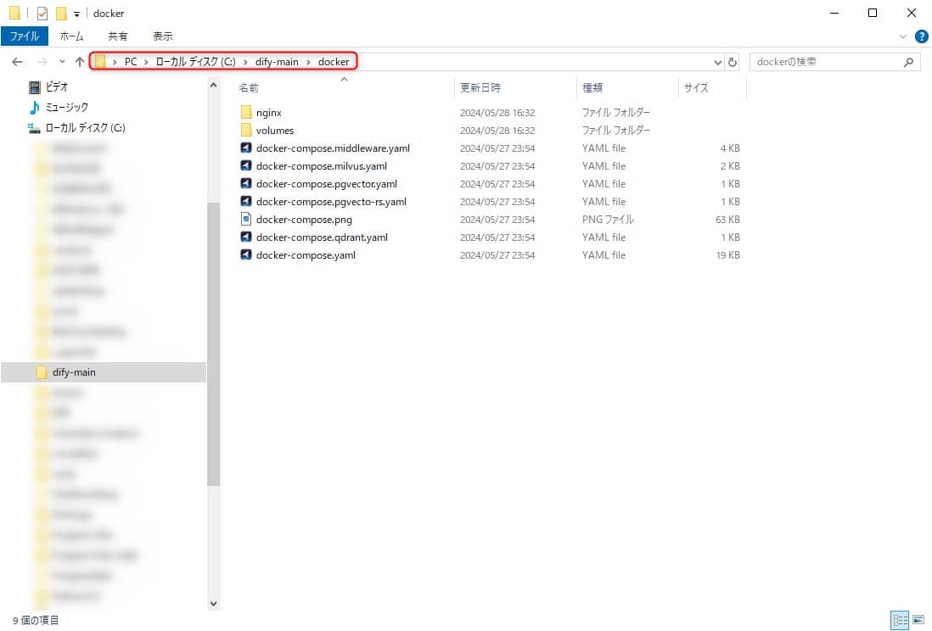Switch to large thumbnails view in the status bar

[919, 620]
